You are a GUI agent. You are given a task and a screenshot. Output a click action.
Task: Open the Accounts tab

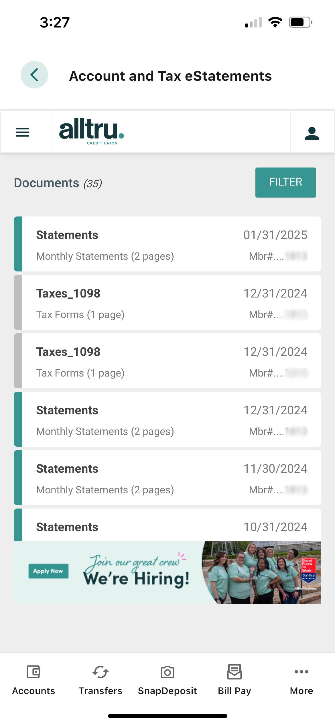[x=33, y=679]
